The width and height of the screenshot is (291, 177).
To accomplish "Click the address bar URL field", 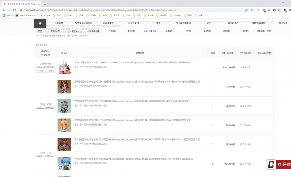I will [127, 10].
